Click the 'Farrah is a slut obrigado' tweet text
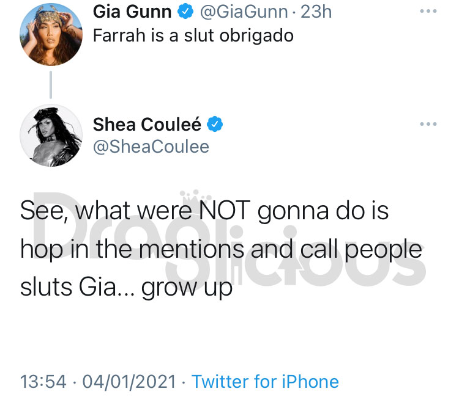Screen dimensions: 459x397 point(193,35)
